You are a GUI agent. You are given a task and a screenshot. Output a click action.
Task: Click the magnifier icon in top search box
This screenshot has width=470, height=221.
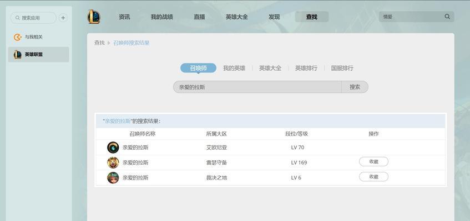coord(447,17)
